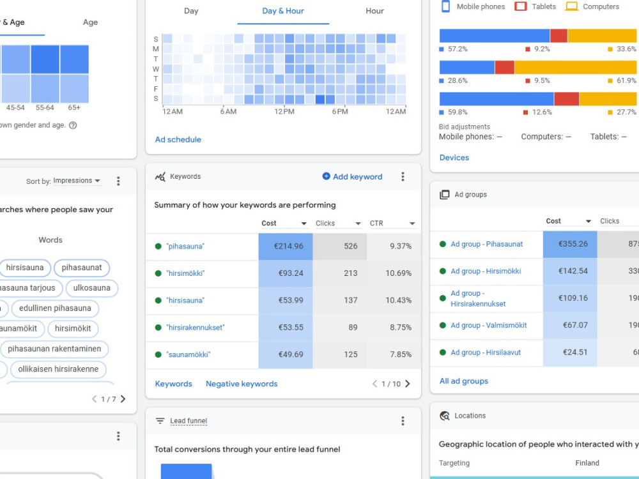Open Sort by Impressions dropdown
This screenshot has width=639, height=479.
click(x=77, y=181)
